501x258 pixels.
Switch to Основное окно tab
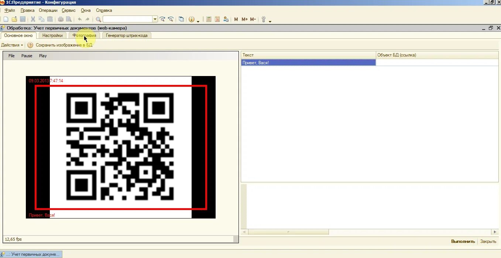[18, 35]
